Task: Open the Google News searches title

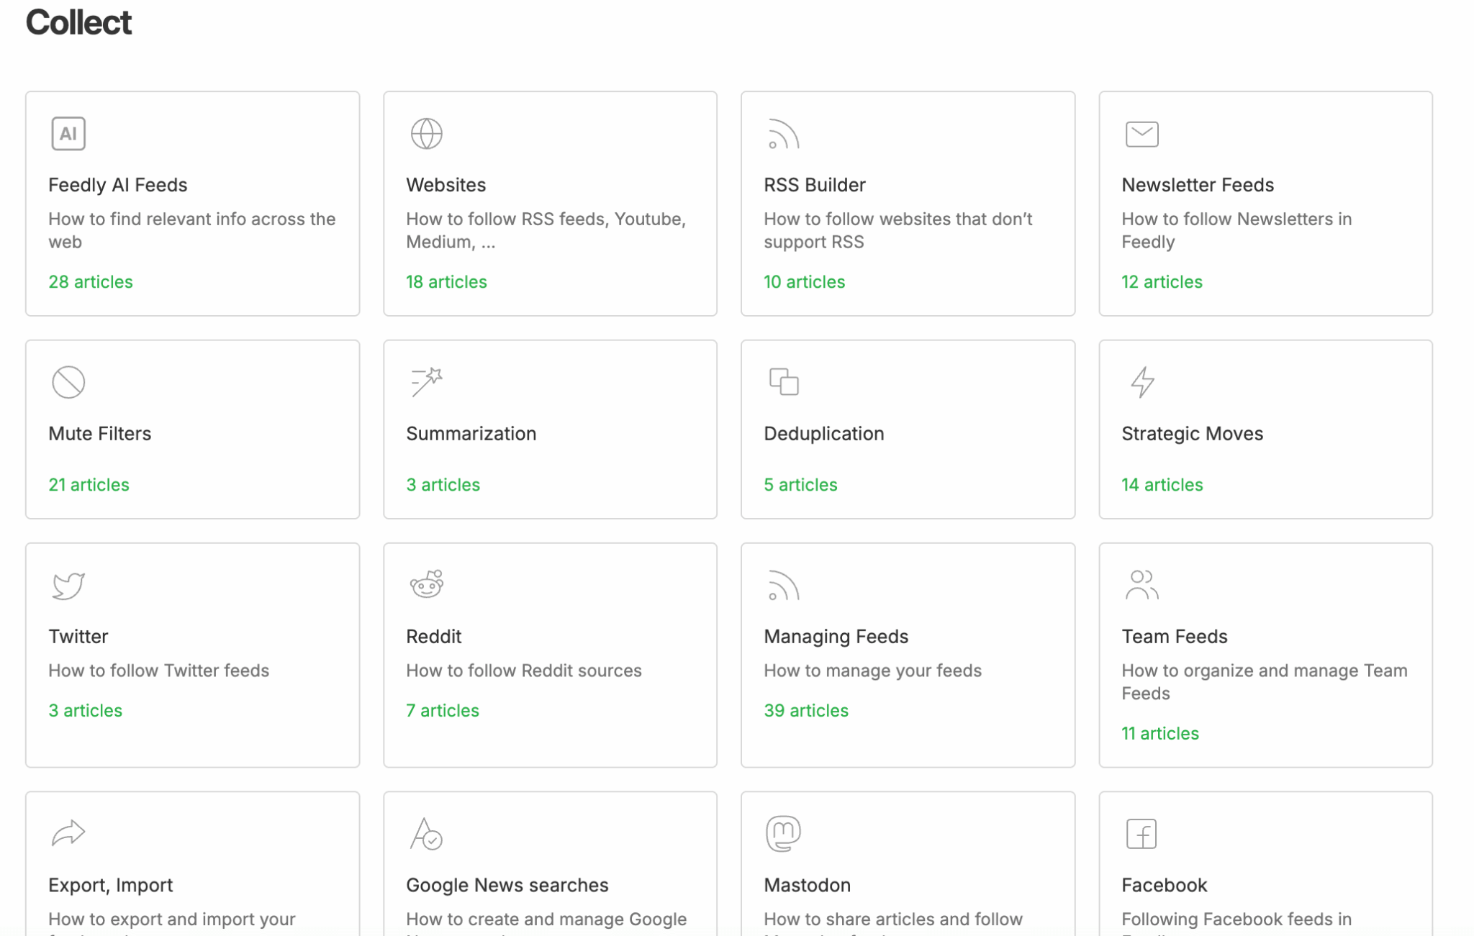Action: pyautogui.click(x=507, y=886)
